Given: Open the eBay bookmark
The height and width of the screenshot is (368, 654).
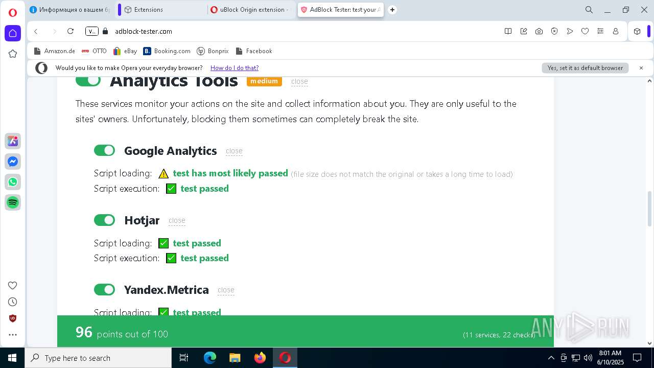Looking at the screenshot, I should [x=125, y=51].
